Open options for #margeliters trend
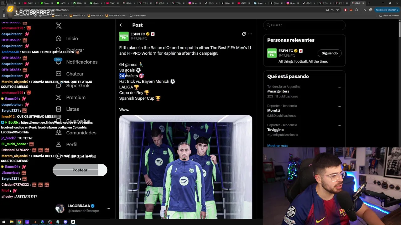 click(x=339, y=87)
